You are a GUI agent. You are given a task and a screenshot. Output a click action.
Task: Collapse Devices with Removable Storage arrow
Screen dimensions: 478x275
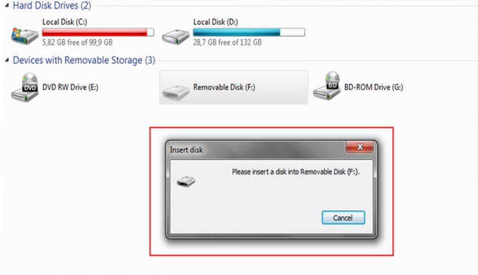pyautogui.click(x=7, y=60)
